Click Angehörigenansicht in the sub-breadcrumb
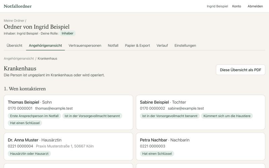This screenshot has width=269, height=168. (x=19, y=58)
